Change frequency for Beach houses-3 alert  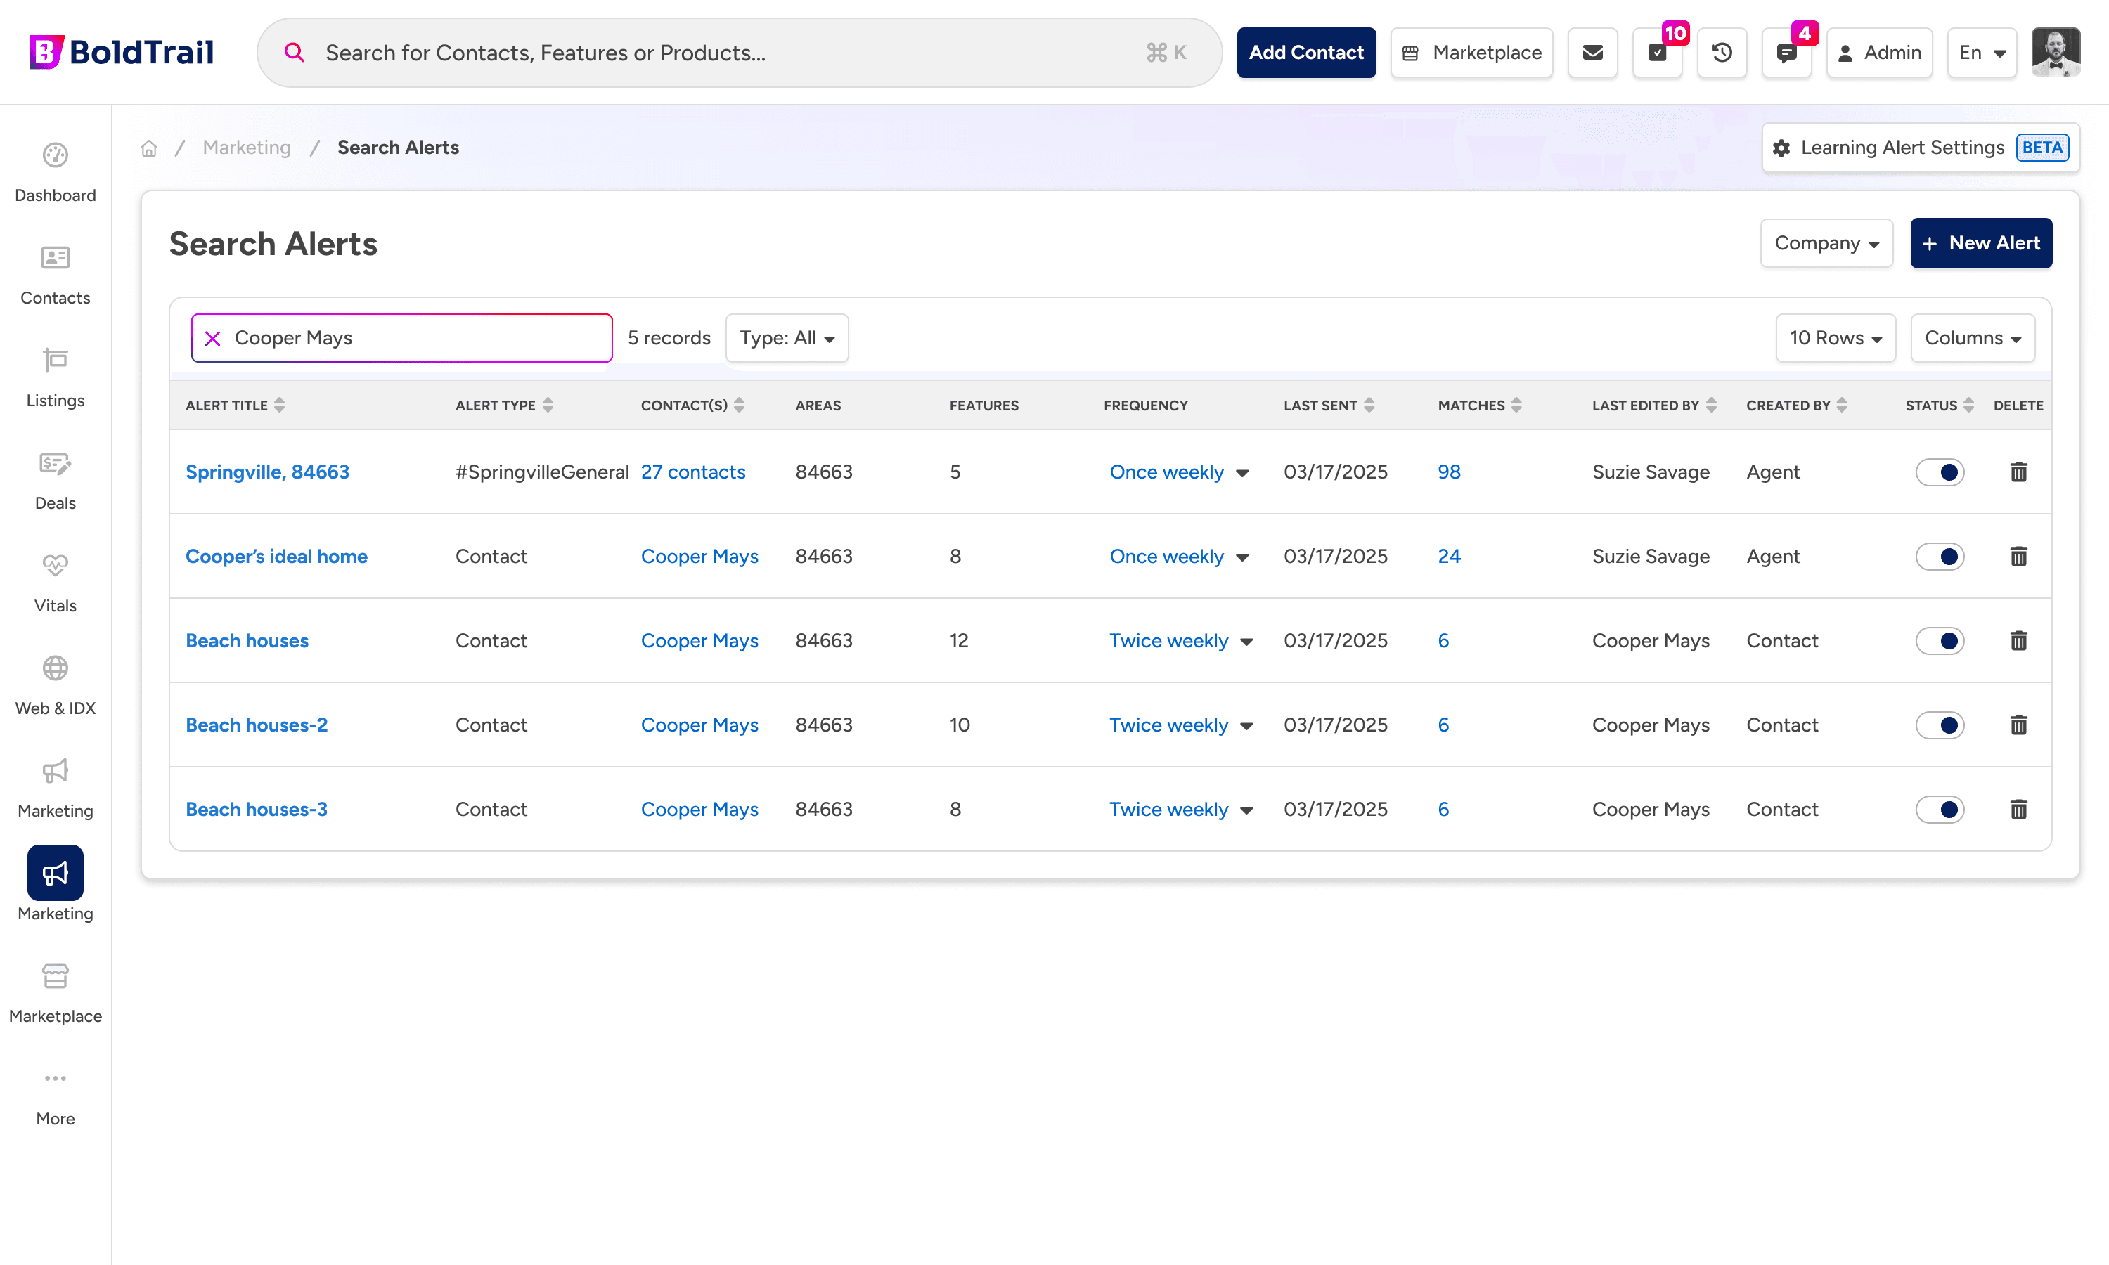click(1180, 810)
